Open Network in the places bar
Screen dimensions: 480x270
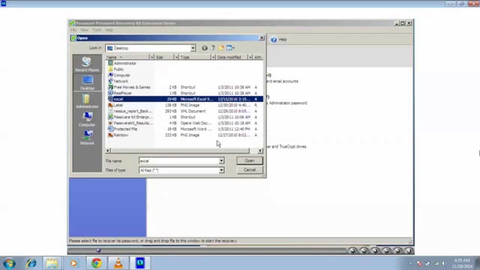tap(87, 138)
